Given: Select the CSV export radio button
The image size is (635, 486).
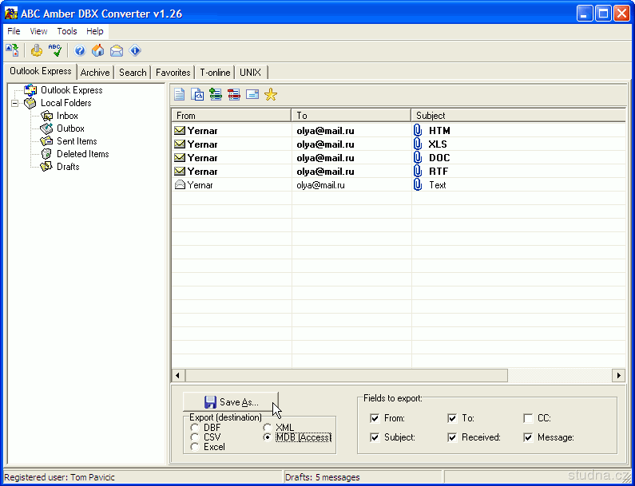Looking at the screenshot, I should [195, 437].
